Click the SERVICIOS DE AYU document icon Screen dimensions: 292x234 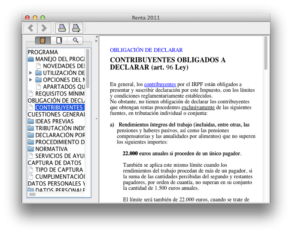31,156
